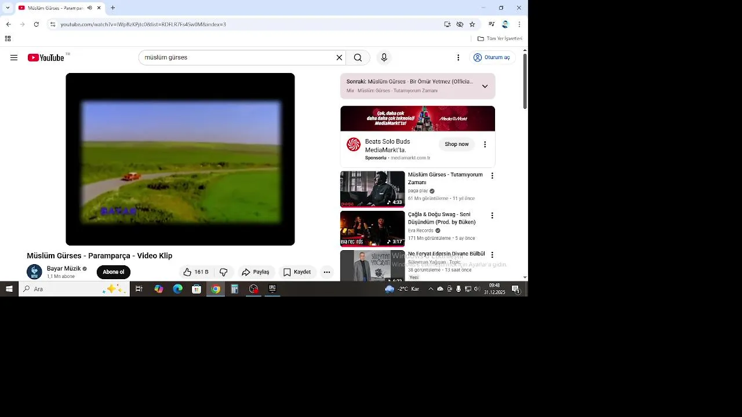
Task: Open a new browser tab
Action: click(x=113, y=8)
